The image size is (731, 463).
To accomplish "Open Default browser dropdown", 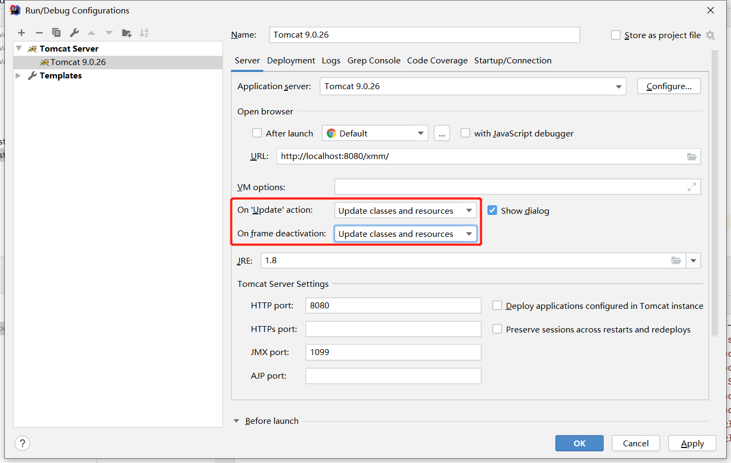I will pos(375,133).
